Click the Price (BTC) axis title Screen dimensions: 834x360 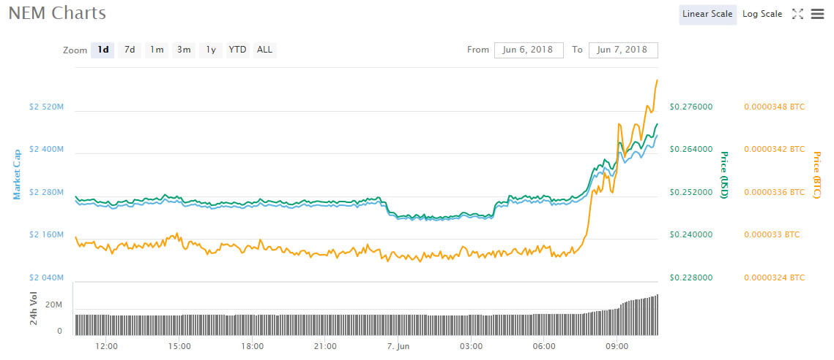click(x=817, y=175)
